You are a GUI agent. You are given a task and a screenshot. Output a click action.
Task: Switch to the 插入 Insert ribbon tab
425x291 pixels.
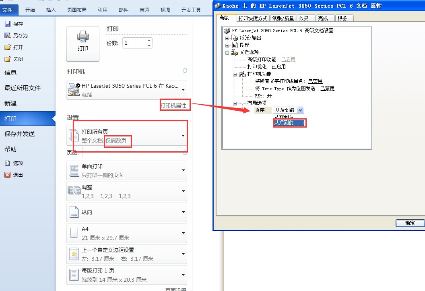point(51,10)
